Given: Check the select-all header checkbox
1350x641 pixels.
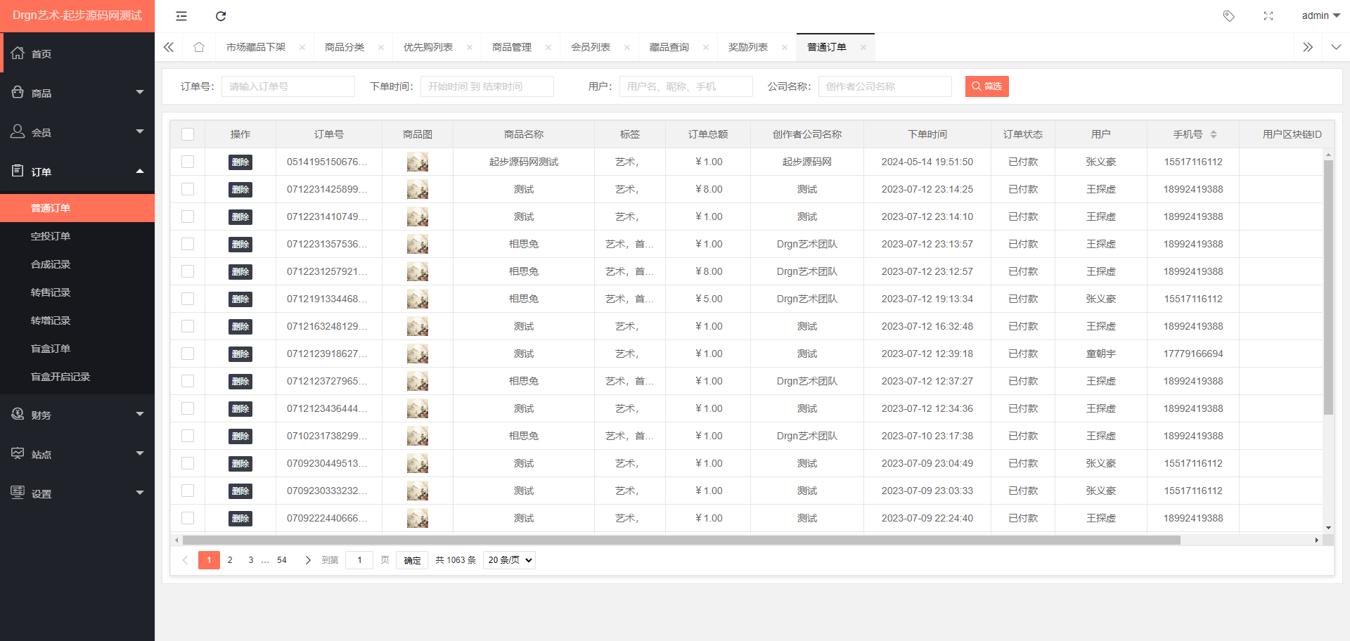Looking at the screenshot, I should 188,134.
